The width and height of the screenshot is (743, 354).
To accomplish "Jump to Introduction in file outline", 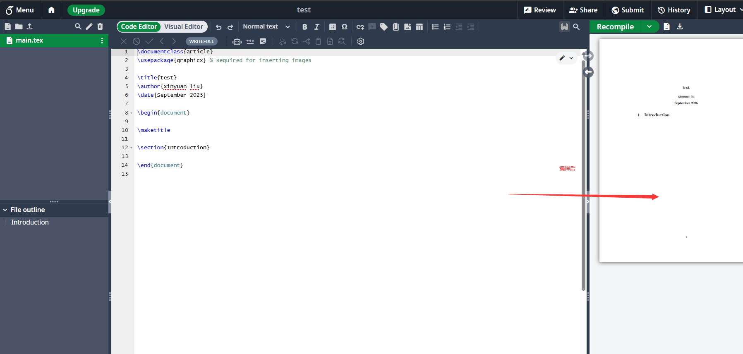I will point(30,222).
